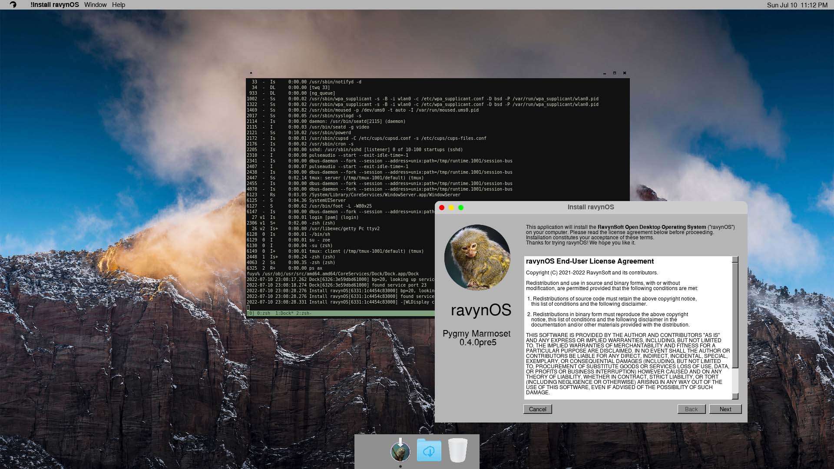
Task: Click the menu bar date and clock
Action: [x=797, y=5]
